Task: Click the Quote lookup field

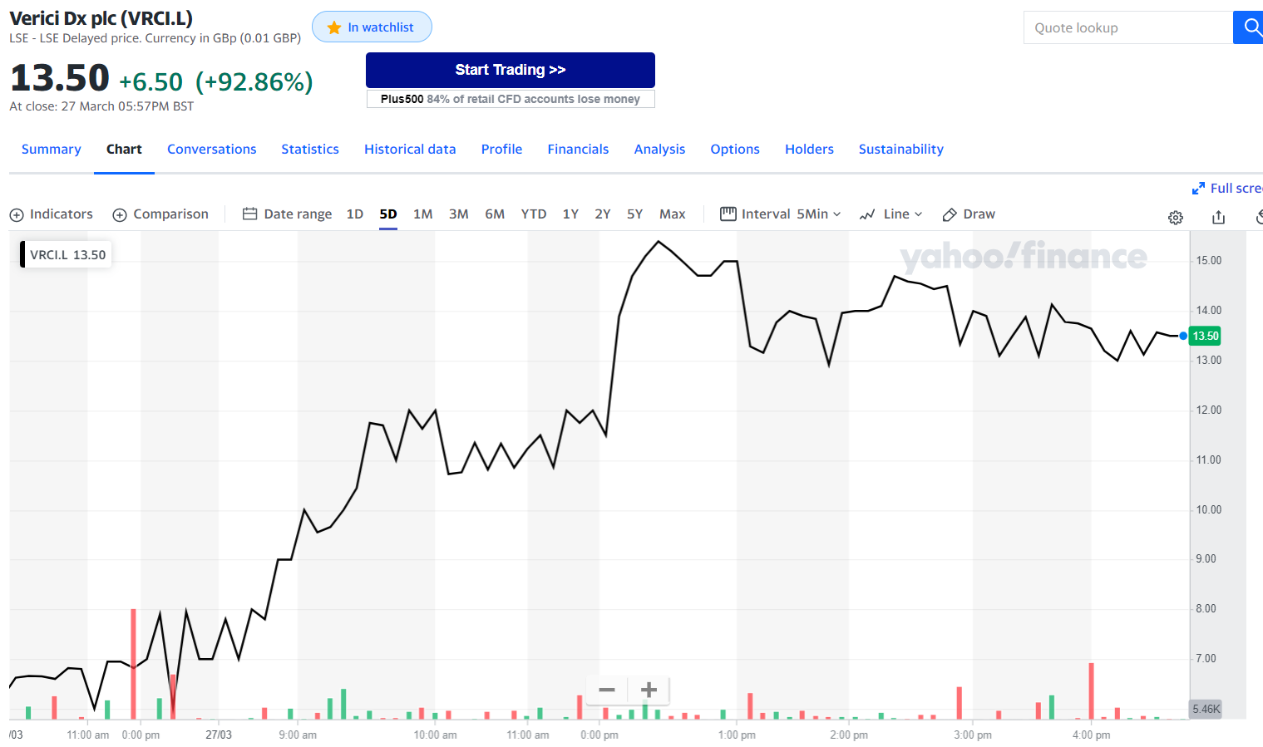Action: coord(1128,27)
